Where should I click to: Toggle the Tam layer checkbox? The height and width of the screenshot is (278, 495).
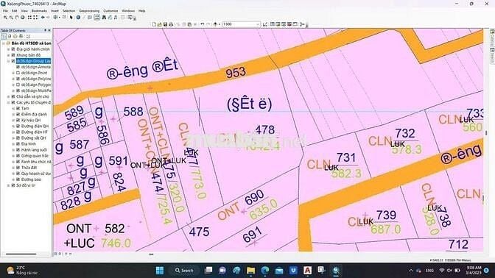18,108
